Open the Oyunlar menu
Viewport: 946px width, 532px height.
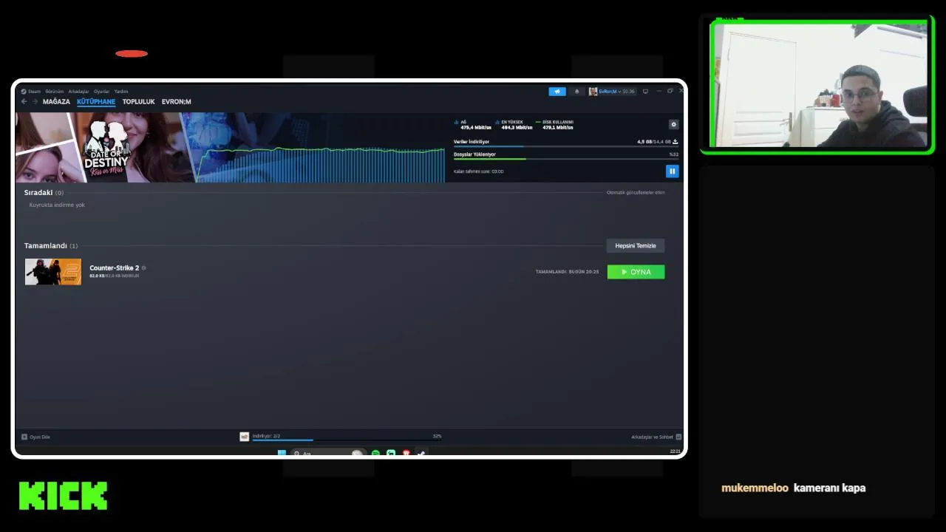click(x=101, y=92)
